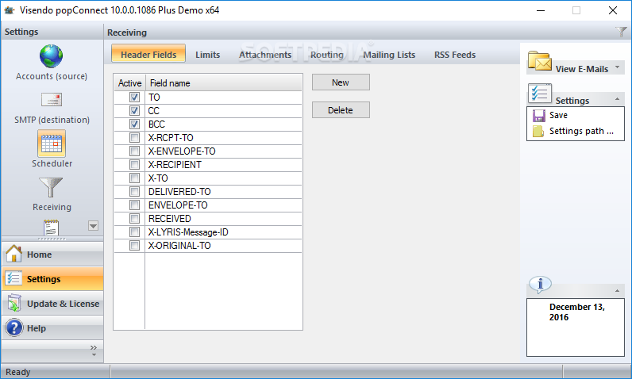Expand the View E-Mails dropdown arrow

(617, 67)
